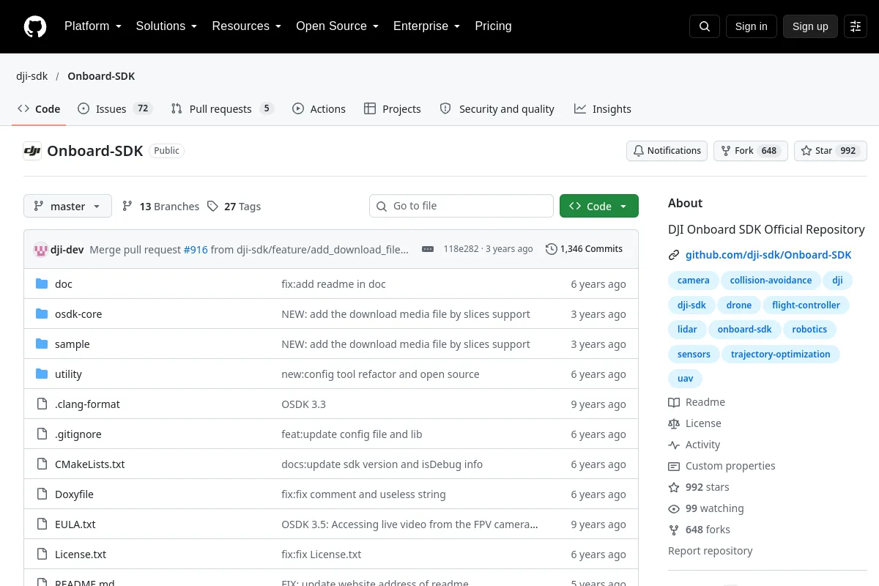
Task: Click the EULA.txt file icon
Action: [x=42, y=524]
